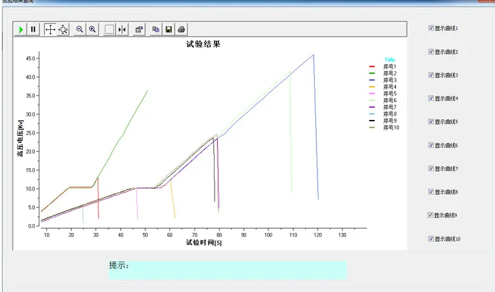Click the zoom in magnifier icon
This screenshot has height=292, width=495.
pos(93,29)
